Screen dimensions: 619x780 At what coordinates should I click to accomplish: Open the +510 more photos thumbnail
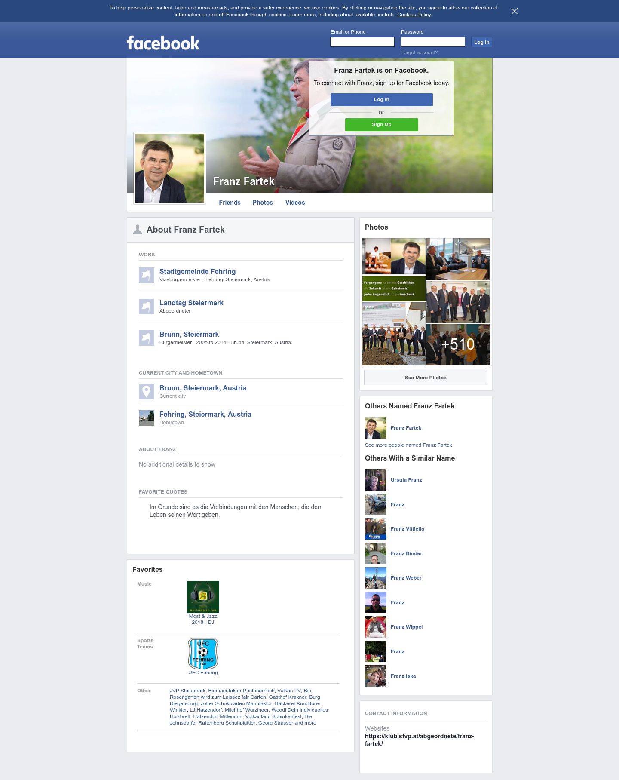click(458, 344)
